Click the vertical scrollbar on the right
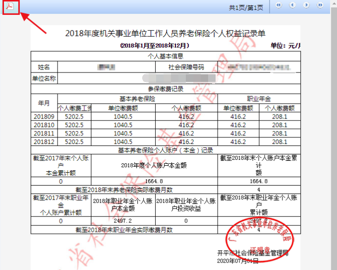This screenshot has height=270, width=337. click(x=334, y=139)
